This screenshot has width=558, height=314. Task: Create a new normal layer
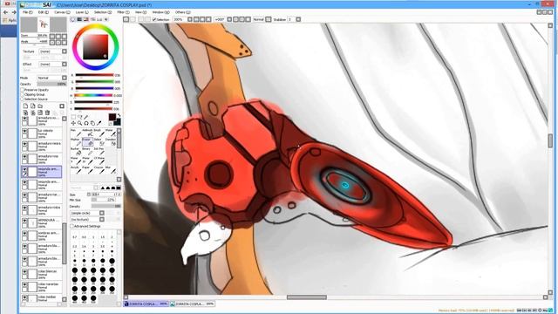pos(25,106)
